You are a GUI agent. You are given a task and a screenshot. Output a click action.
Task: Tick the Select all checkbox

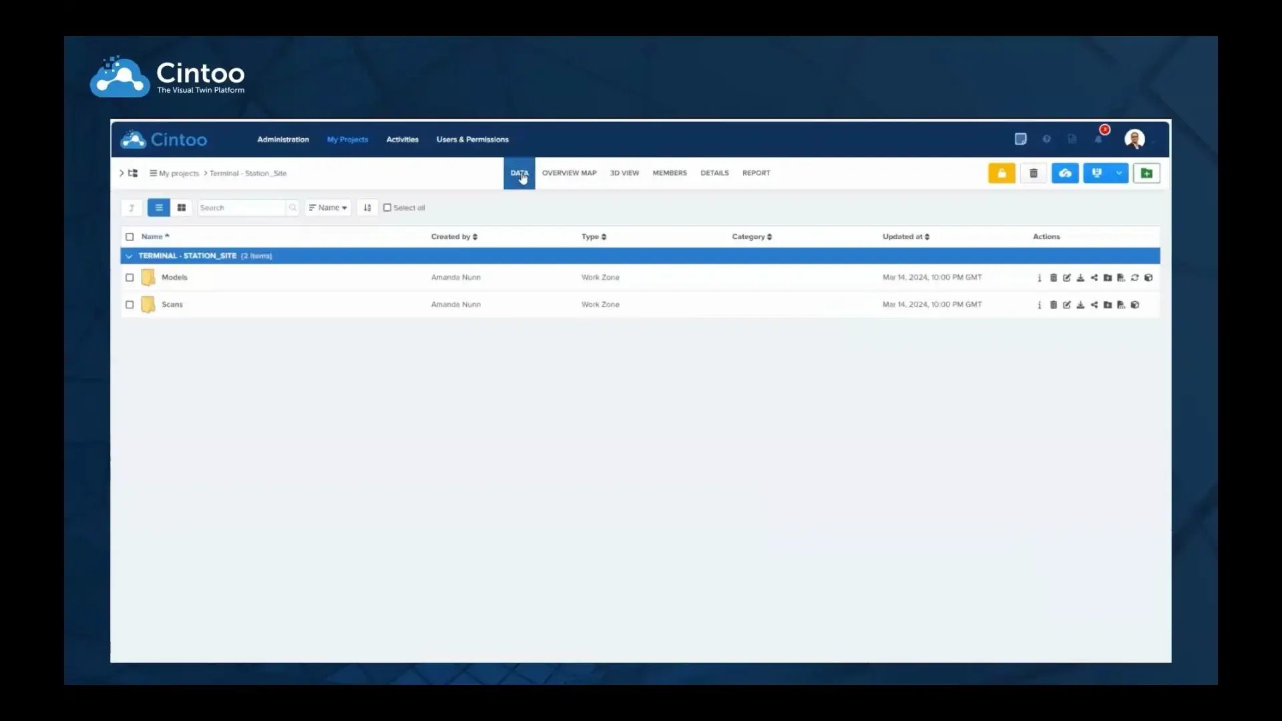pyautogui.click(x=387, y=208)
